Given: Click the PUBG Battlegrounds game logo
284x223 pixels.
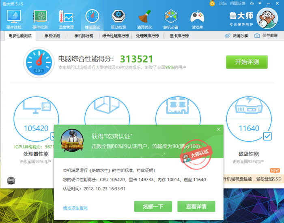Looking at the screenshot, I should point(72,140).
